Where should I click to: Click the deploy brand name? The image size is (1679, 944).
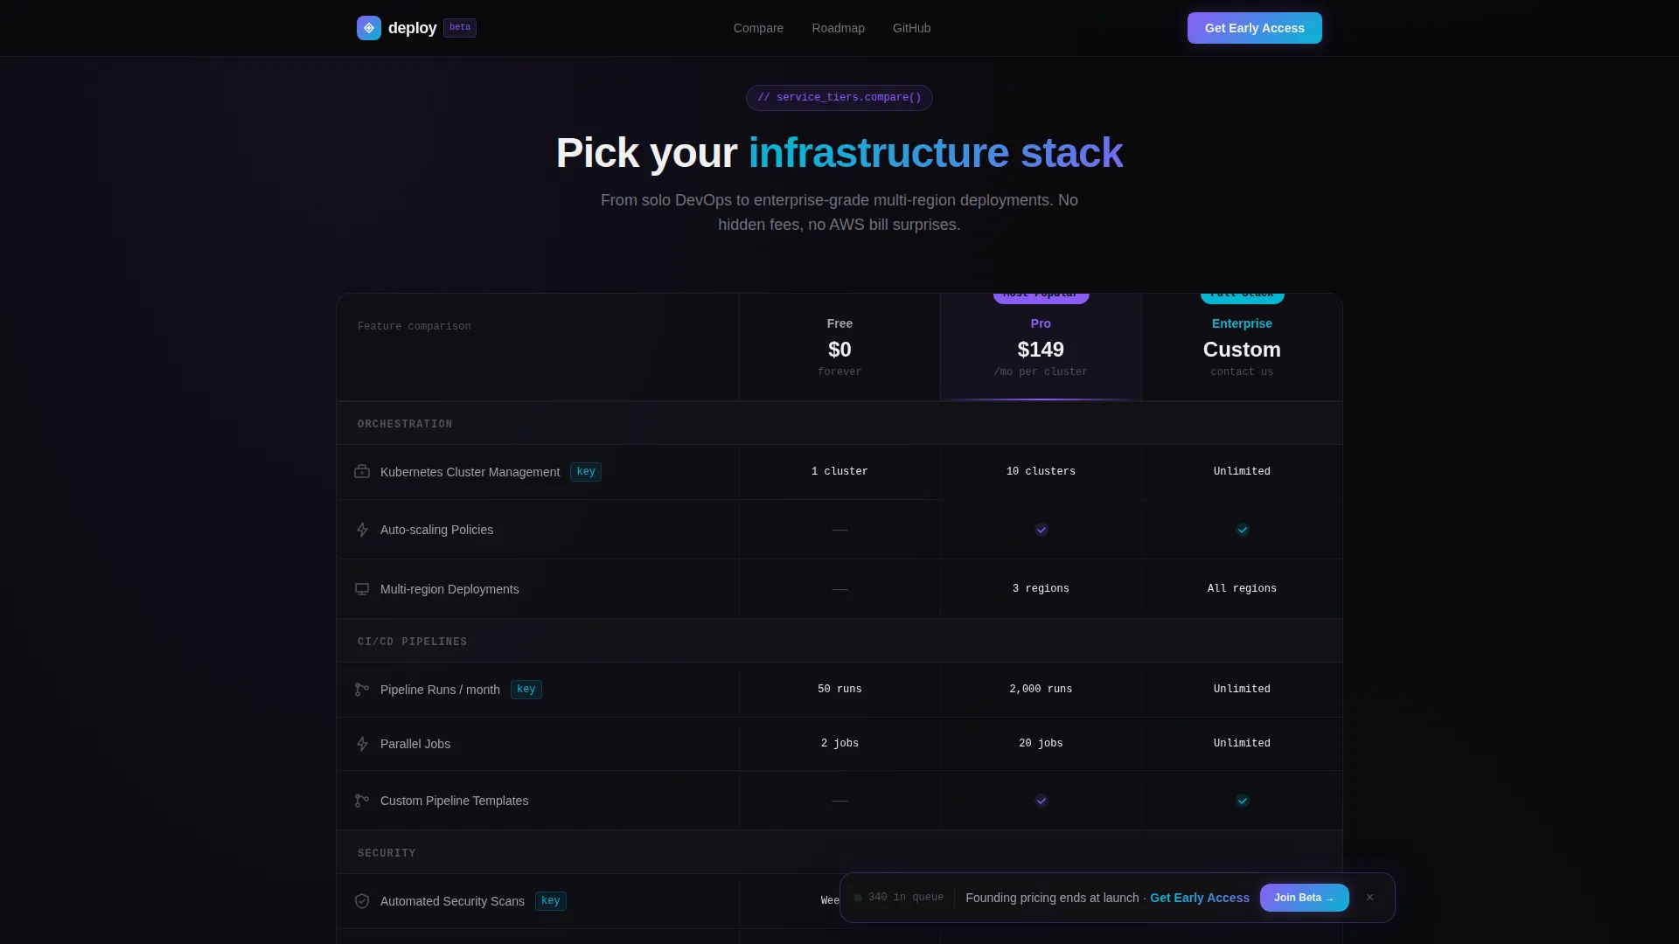(x=412, y=28)
